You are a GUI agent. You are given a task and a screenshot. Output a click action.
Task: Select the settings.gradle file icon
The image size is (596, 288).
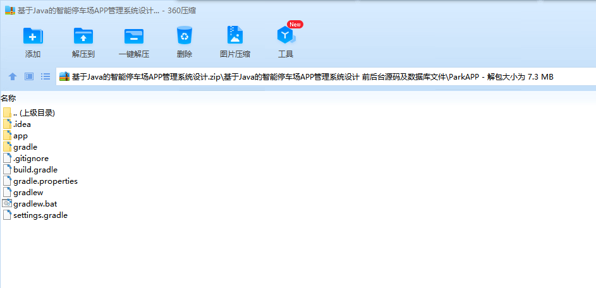(x=7, y=215)
